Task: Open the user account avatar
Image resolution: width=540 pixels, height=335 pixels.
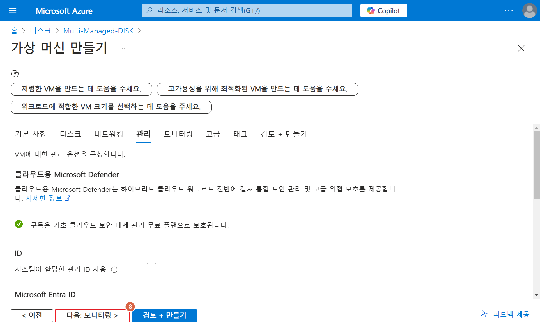Action: pyautogui.click(x=529, y=11)
